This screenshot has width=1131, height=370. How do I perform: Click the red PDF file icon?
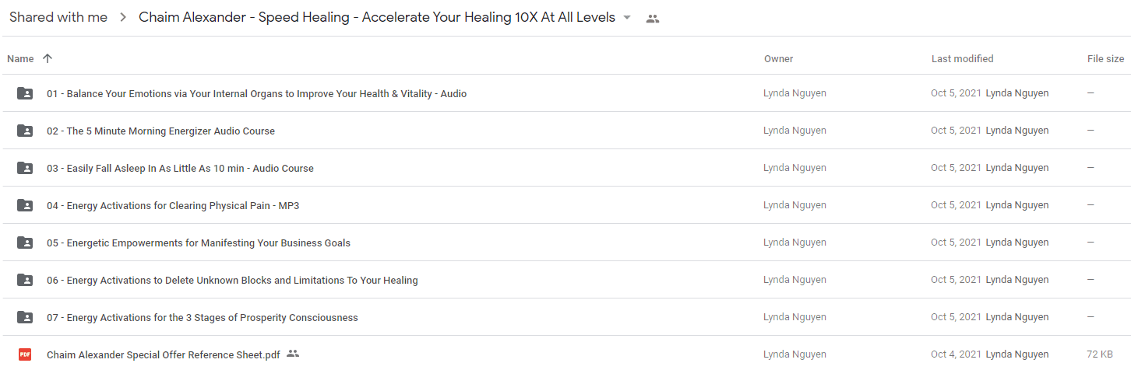click(25, 354)
